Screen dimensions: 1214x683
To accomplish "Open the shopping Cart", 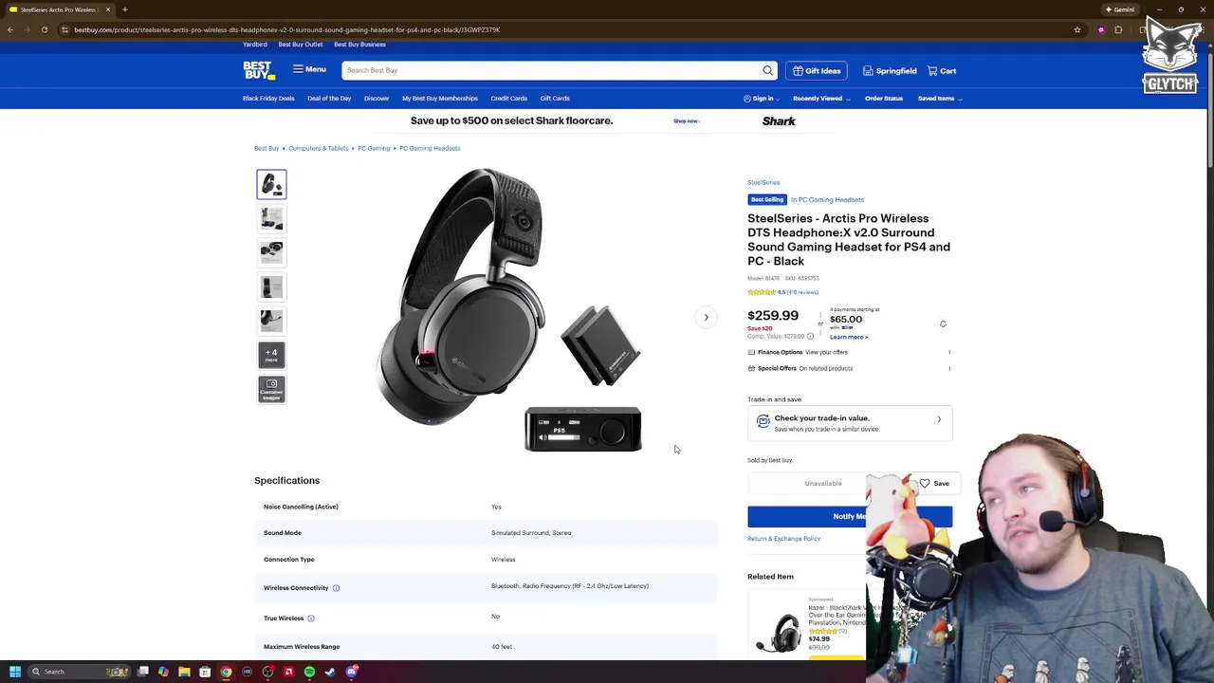I will click(942, 71).
